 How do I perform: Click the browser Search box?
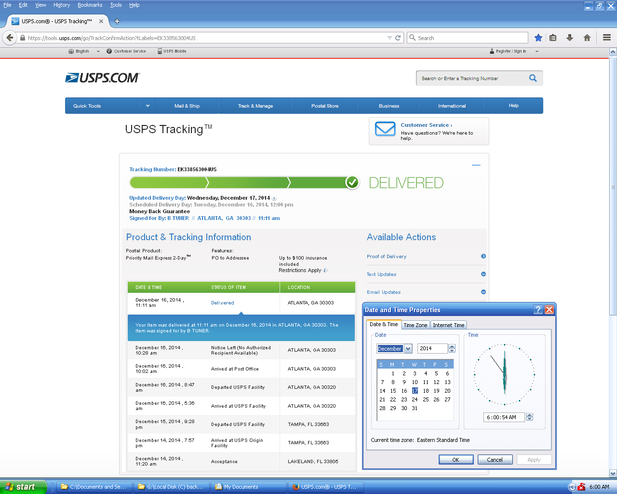[x=468, y=38]
